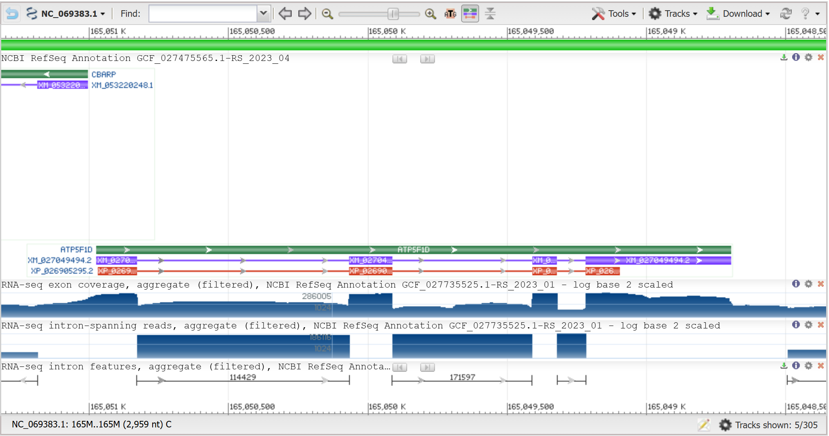Close the RNA-seq intron-spanning reads track
The width and height of the screenshot is (829, 436).
point(821,325)
